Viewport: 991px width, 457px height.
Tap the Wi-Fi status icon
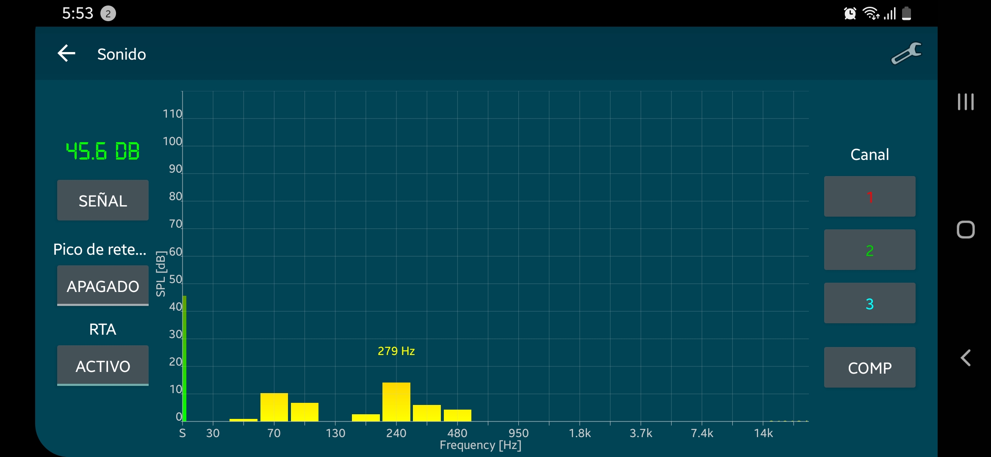pyautogui.click(x=871, y=14)
